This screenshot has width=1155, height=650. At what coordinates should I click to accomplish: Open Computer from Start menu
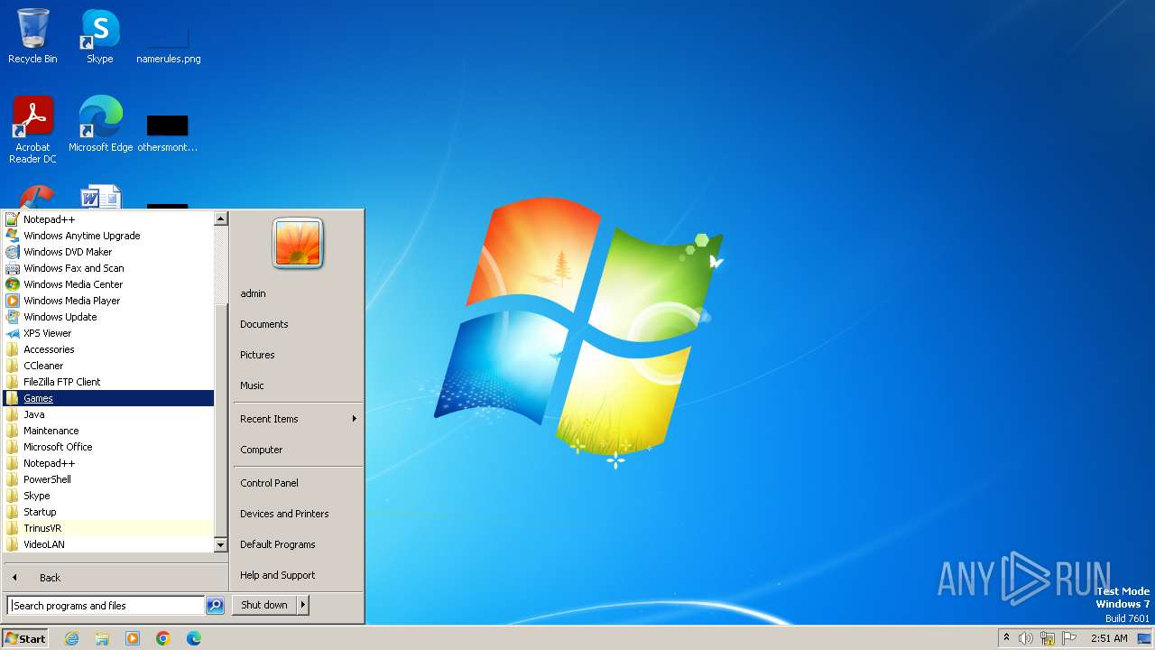tap(298, 450)
